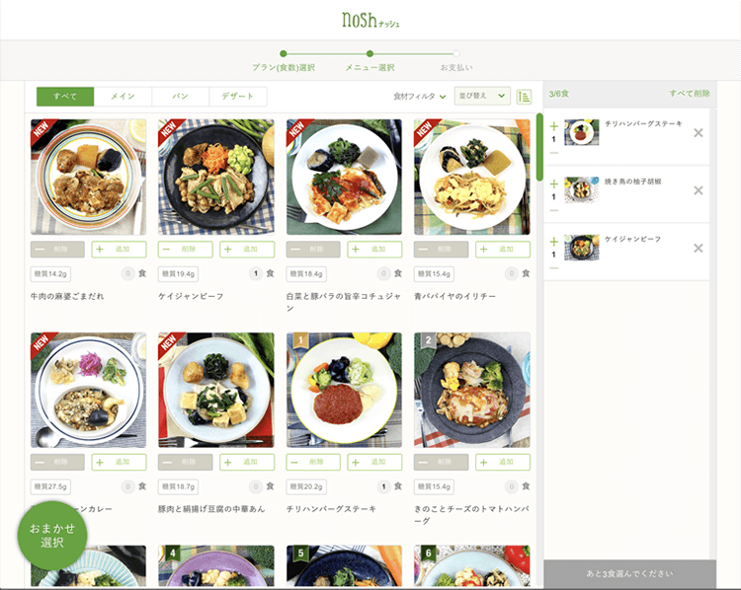This screenshot has height=590, width=741.
Task: Remove チリハンバーグステーキ from cart with X icon
Action: (698, 133)
